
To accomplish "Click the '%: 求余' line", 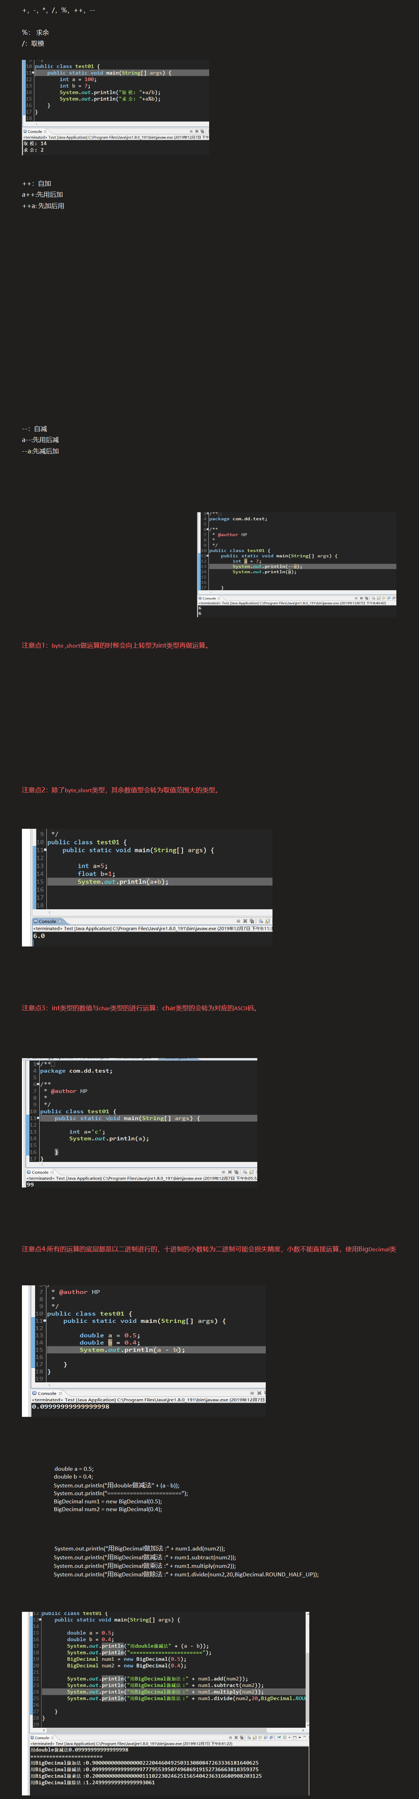I will pyautogui.click(x=35, y=32).
